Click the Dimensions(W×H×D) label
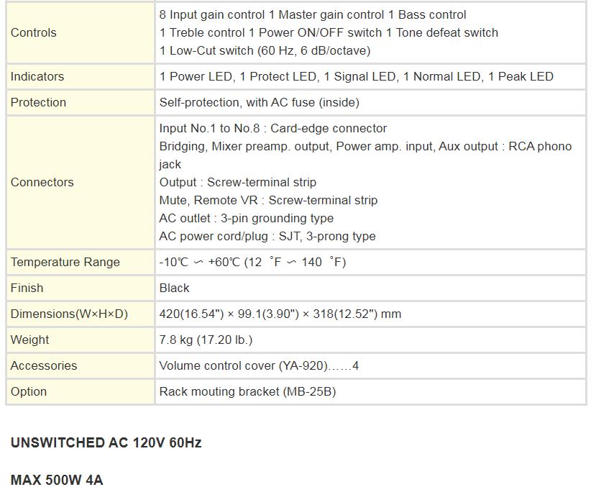This screenshot has width=596, height=487. [69, 314]
